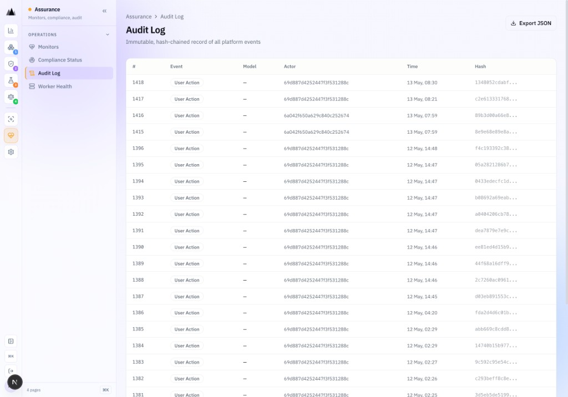568x397 pixels.
Task: Click the ⌘K button in icon rail
Action: pyautogui.click(x=11, y=356)
